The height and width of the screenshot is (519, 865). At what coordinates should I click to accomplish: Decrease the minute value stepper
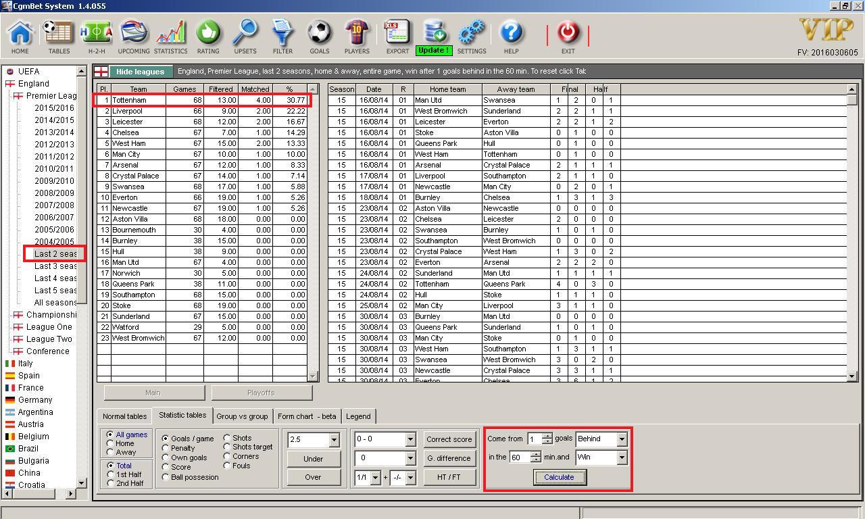[x=535, y=460]
